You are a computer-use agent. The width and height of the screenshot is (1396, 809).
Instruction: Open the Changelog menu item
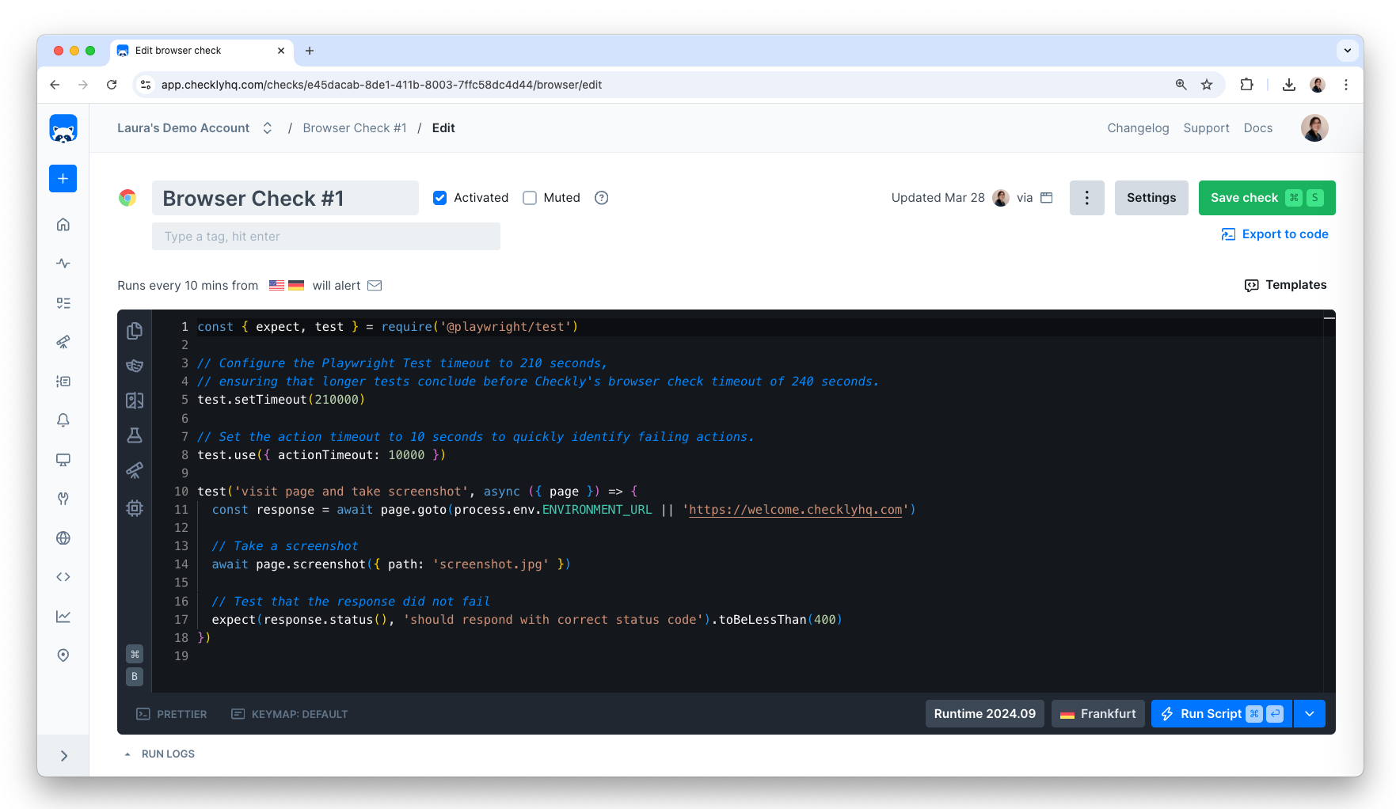(1138, 127)
